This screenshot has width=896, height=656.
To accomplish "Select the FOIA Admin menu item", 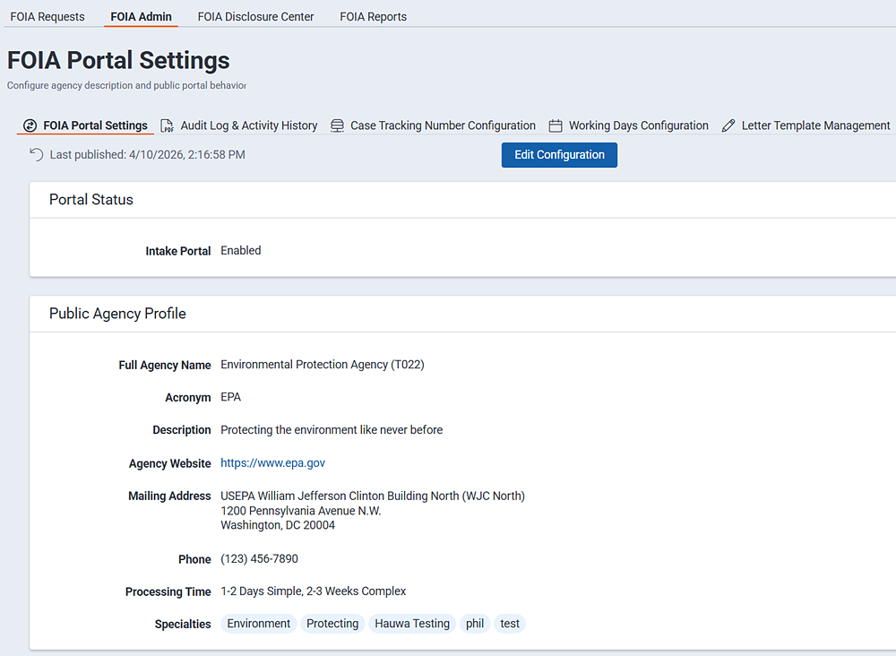I will coord(140,16).
